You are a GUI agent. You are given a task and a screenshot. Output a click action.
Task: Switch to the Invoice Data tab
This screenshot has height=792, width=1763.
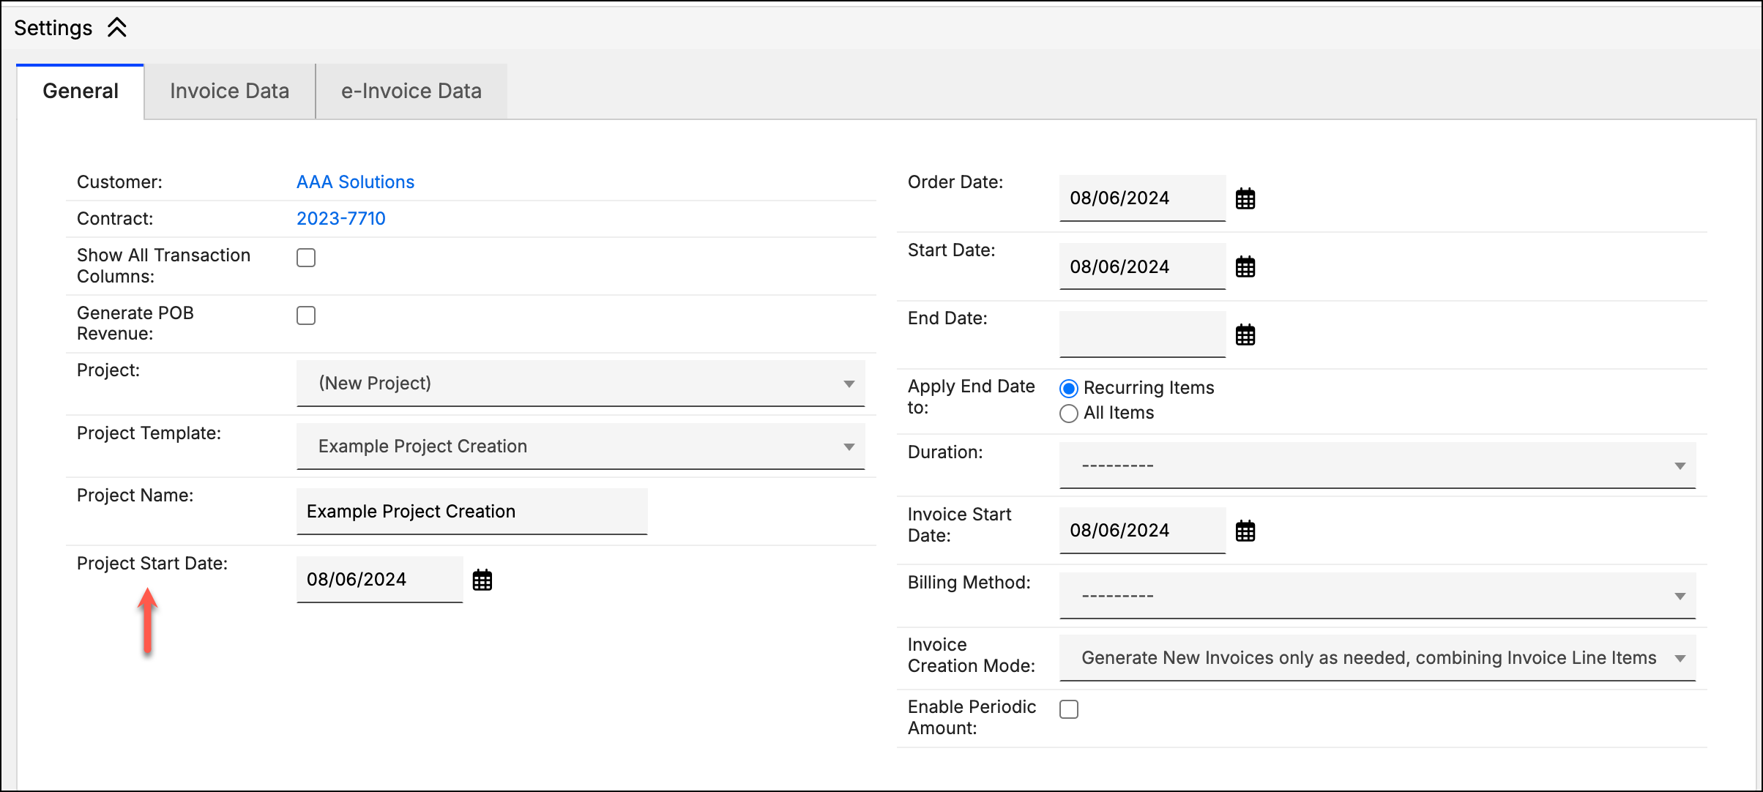230,91
